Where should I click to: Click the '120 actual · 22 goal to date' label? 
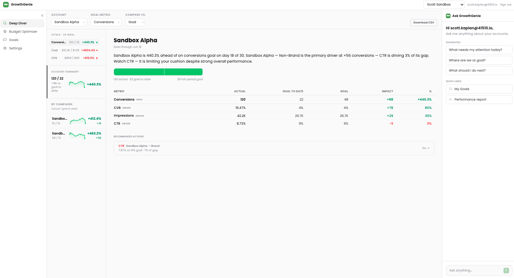[x=132, y=79]
